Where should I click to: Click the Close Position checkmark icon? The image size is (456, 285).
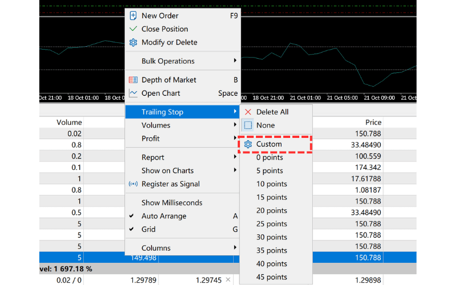click(133, 29)
